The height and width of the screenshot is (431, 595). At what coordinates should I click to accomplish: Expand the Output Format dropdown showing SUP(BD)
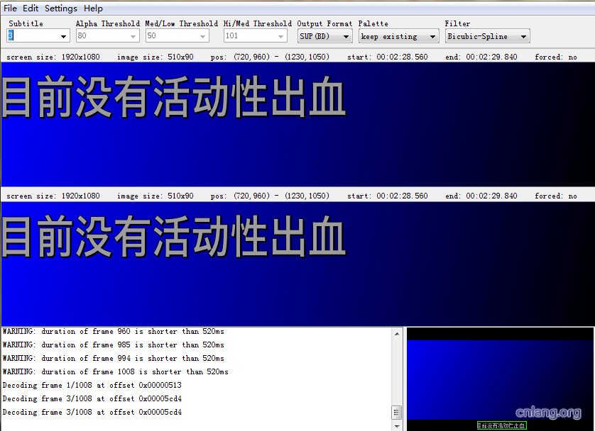click(324, 36)
